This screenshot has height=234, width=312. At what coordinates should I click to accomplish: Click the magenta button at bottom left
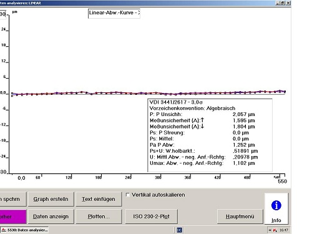(13, 217)
